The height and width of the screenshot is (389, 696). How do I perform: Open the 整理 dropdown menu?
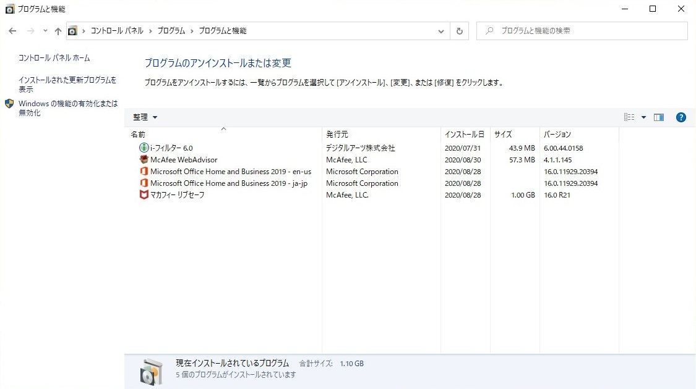pos(145,117)
